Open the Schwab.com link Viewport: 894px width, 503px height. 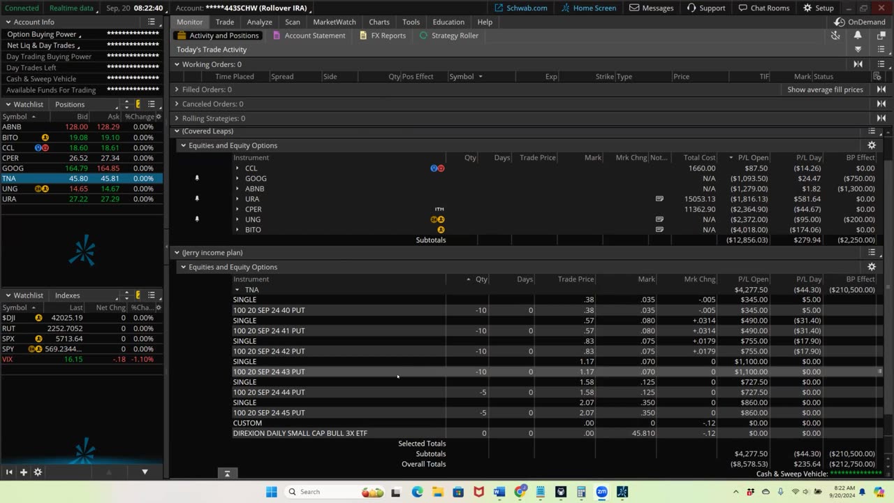tap(521, 8)
